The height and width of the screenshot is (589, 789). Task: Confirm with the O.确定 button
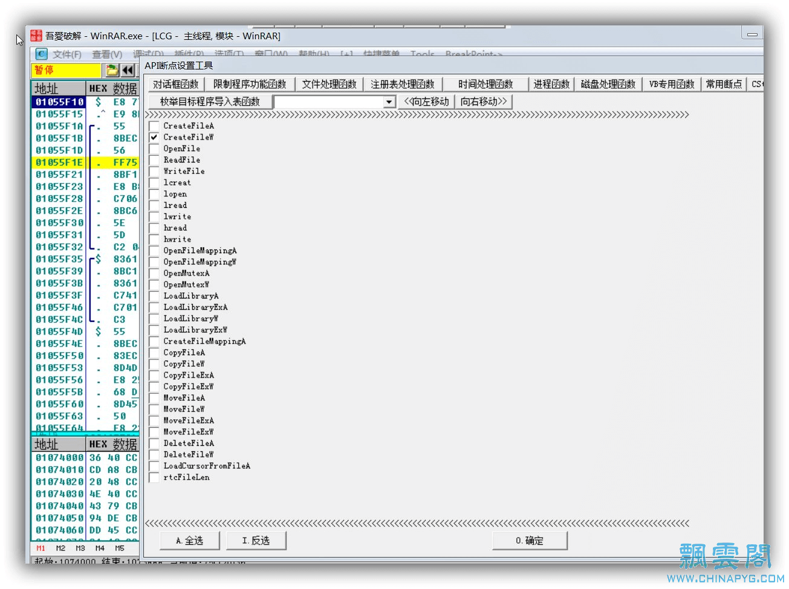pyautogui.click(x=530, y=540)
